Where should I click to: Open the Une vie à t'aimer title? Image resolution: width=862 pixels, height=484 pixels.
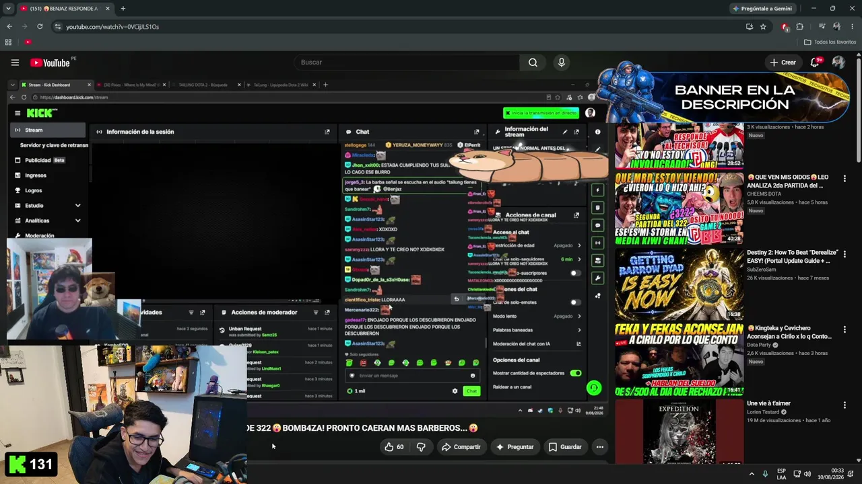point(768,403)
